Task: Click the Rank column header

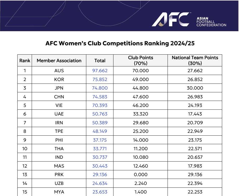Action: click(25, 60)
